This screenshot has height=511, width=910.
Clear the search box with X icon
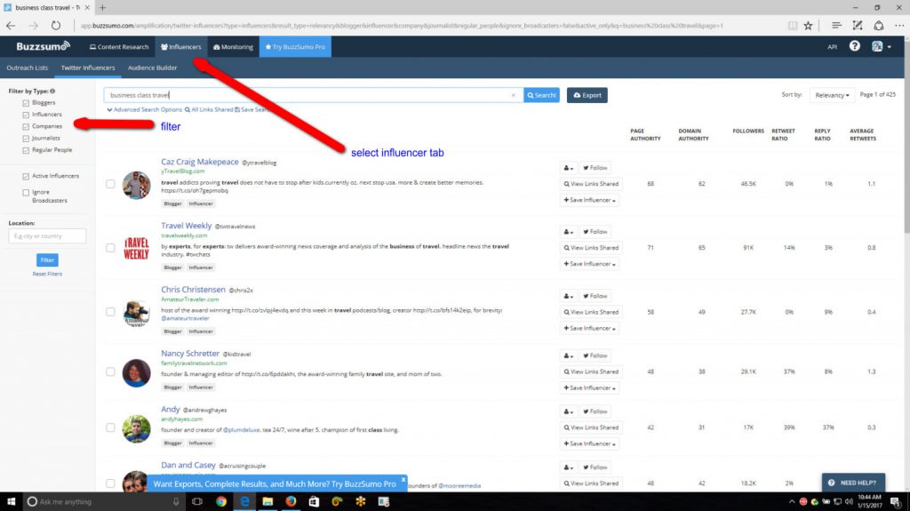tap(513, 95)
